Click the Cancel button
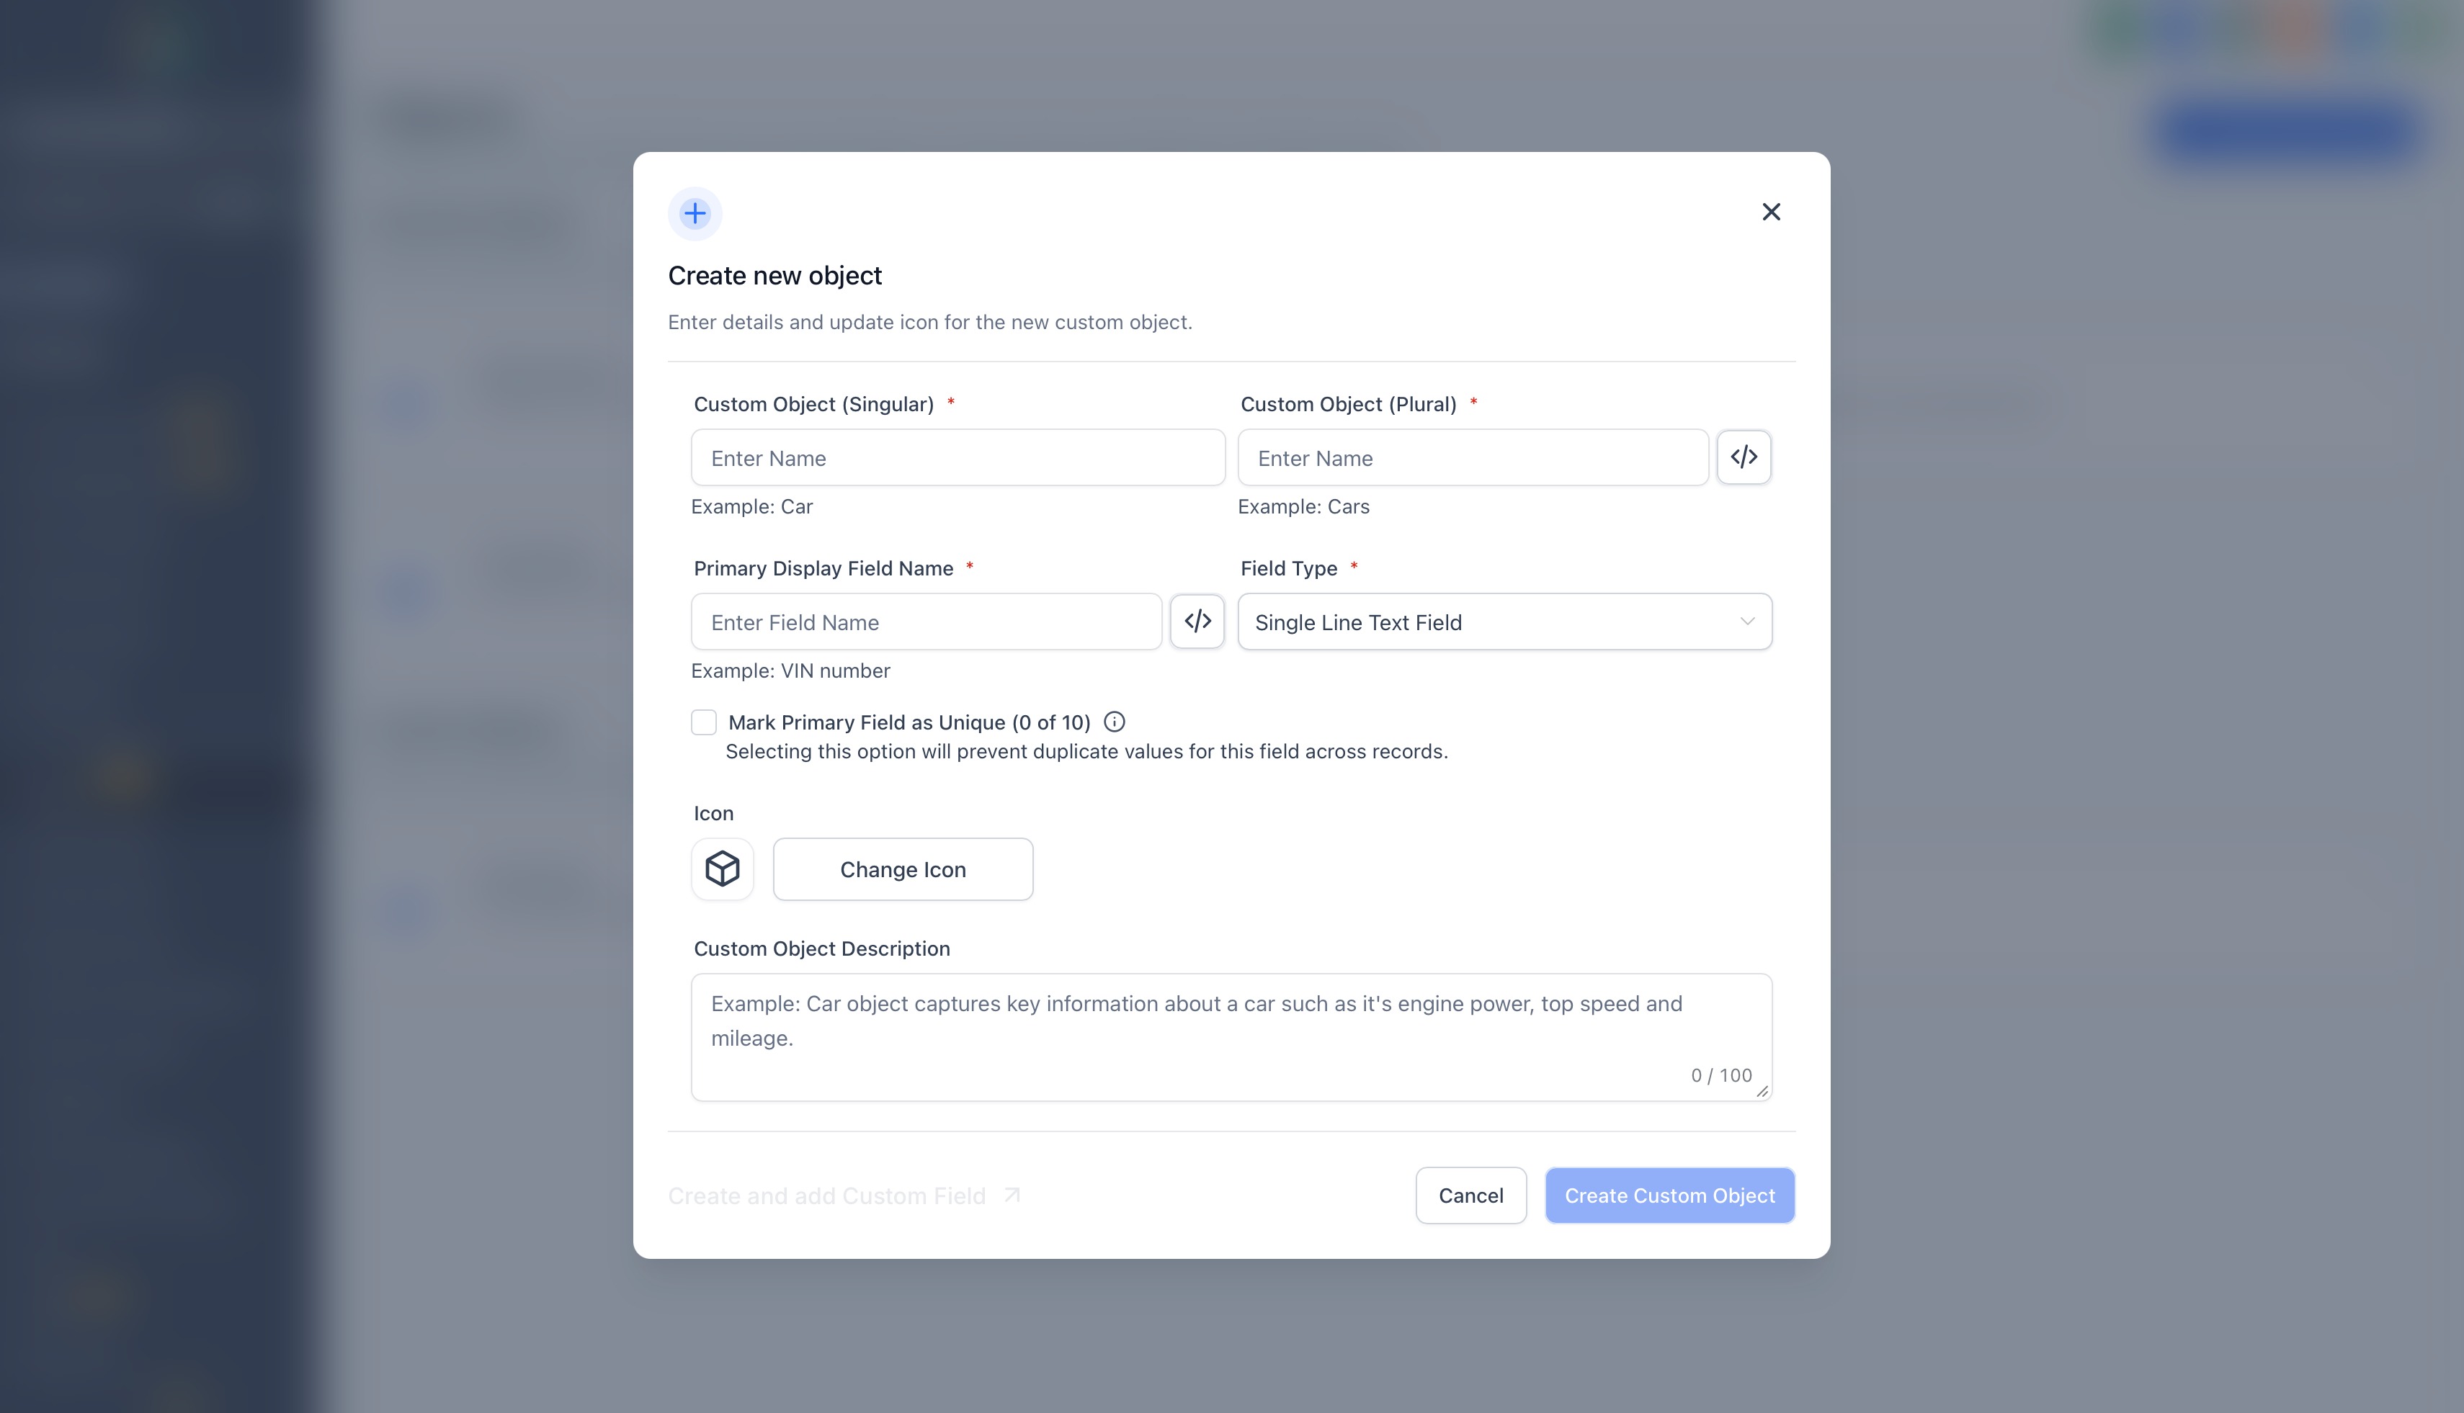This screenshot has height=1413, width=2464. [1470, 1196]
